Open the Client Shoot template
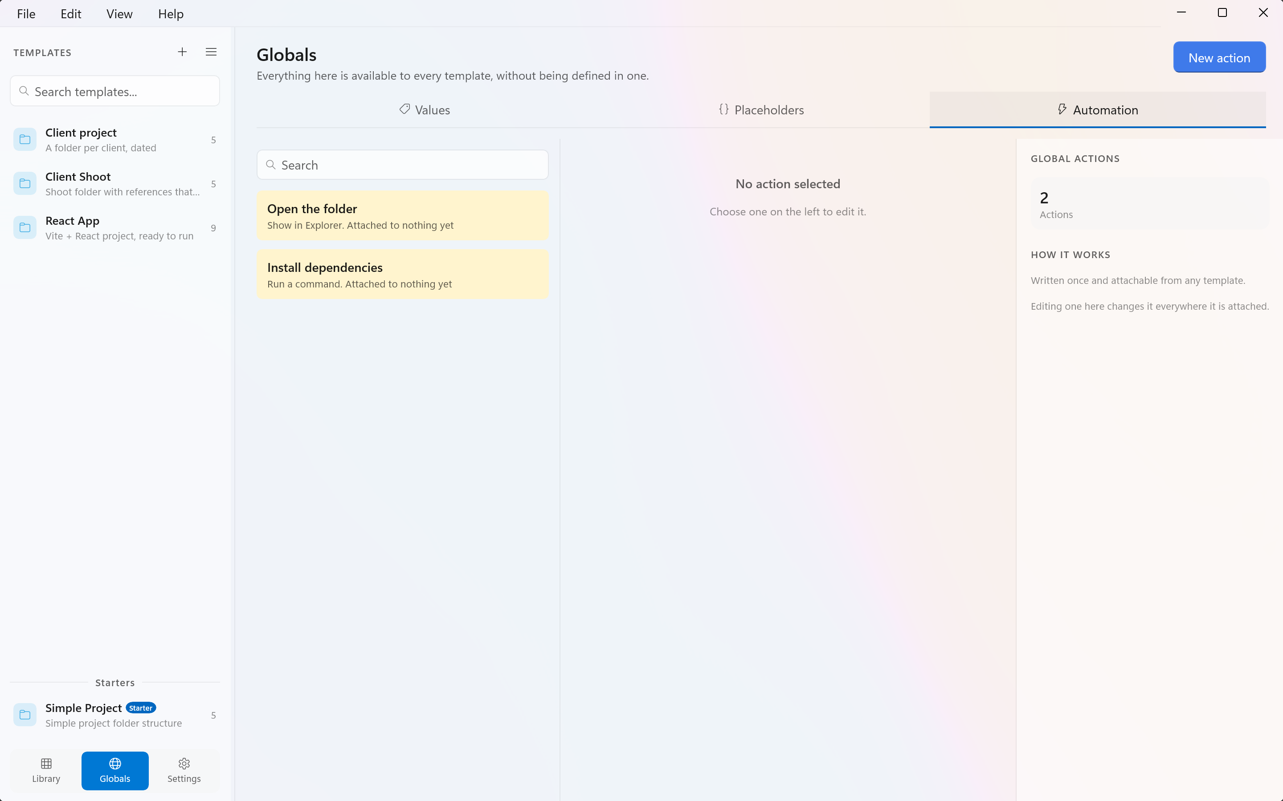 [x=115, y=183]
